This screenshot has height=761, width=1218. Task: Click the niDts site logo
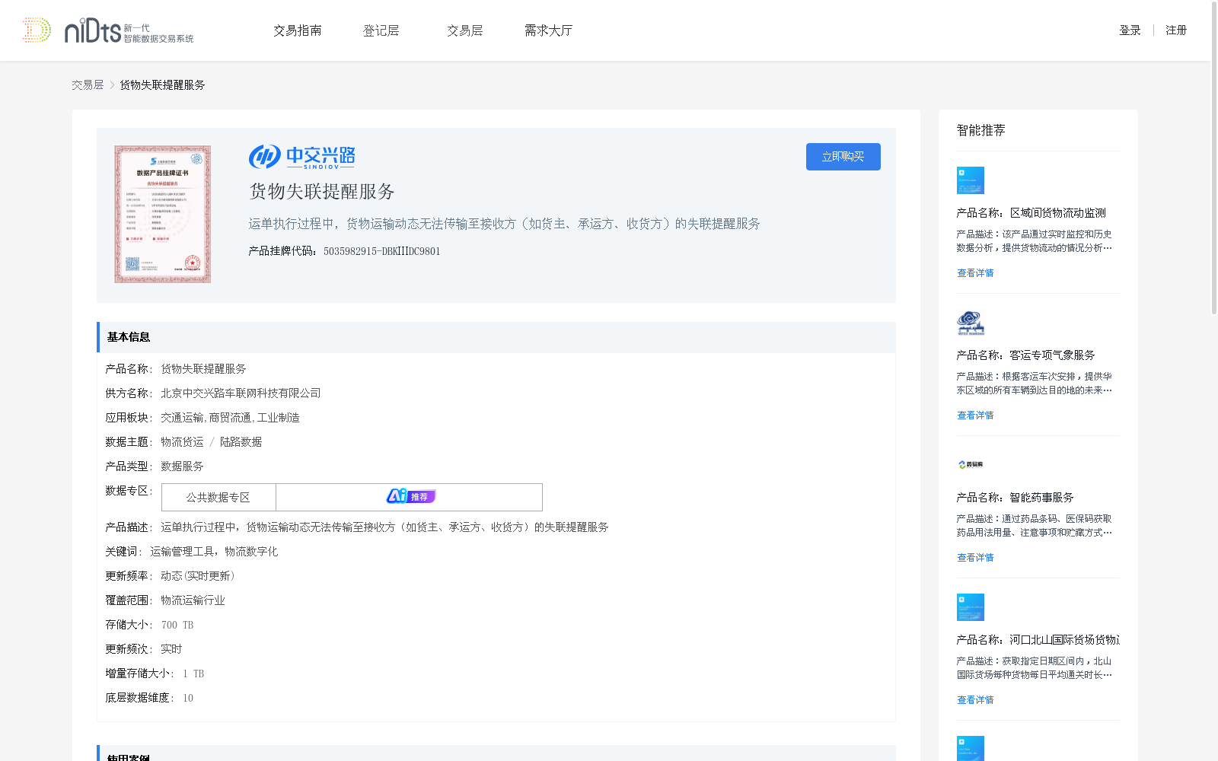(x=108, y=30)
